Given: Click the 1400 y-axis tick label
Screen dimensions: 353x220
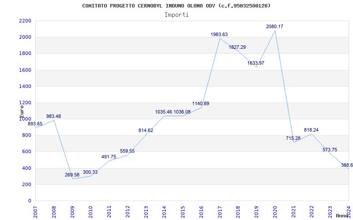Looking at the screenshot, I should pos(25,86).
